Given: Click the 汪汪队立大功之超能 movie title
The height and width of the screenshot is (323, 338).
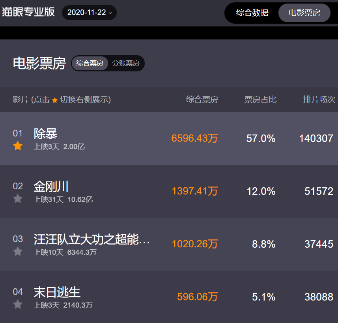Looking at the screenshot, I should (x=92, y=239).
